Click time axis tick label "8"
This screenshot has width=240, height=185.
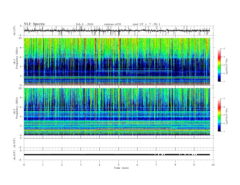[x=175, y=165]
